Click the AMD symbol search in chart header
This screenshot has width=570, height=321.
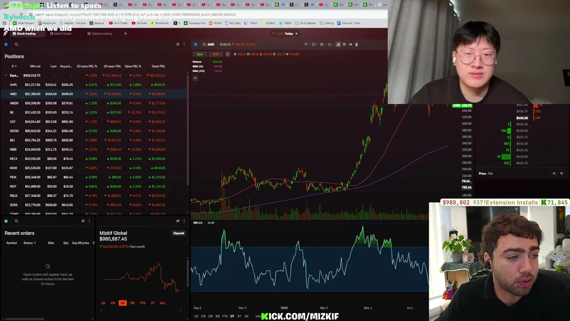(208, 44)
